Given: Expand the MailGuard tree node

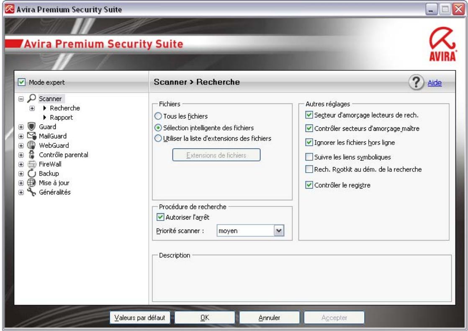Looking at the screenshot, I should [x=21, y=136].
